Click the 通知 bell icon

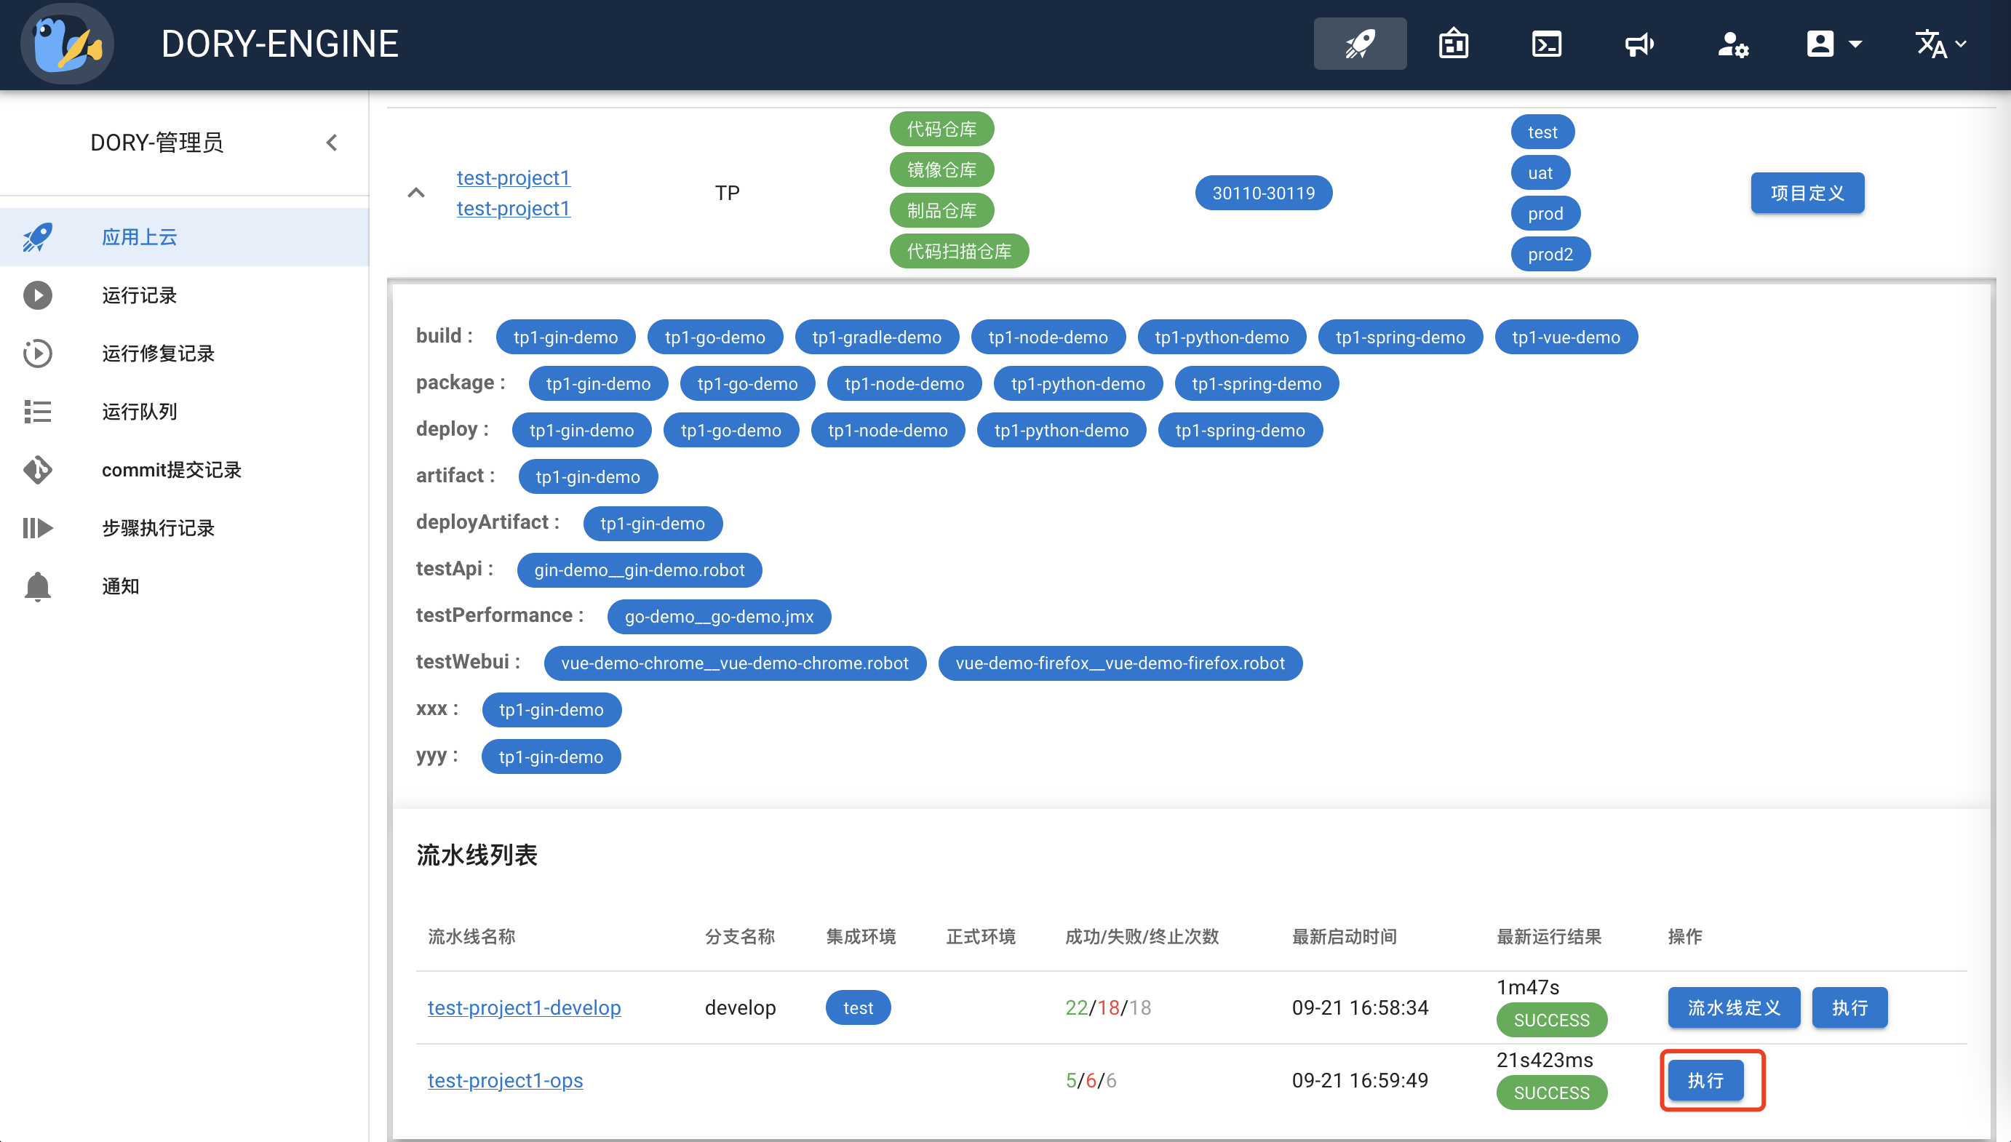[x=38, y=586]
